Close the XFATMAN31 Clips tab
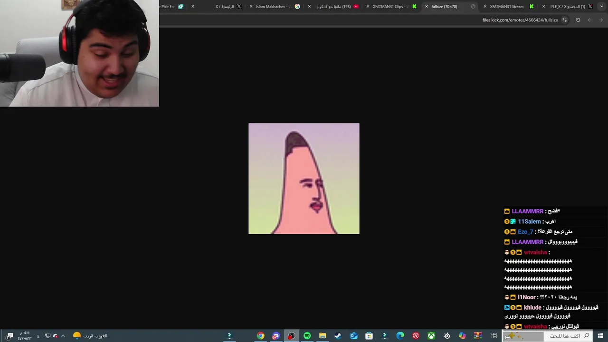Screen dimensions: 608x342 click(x=368, y=7)
